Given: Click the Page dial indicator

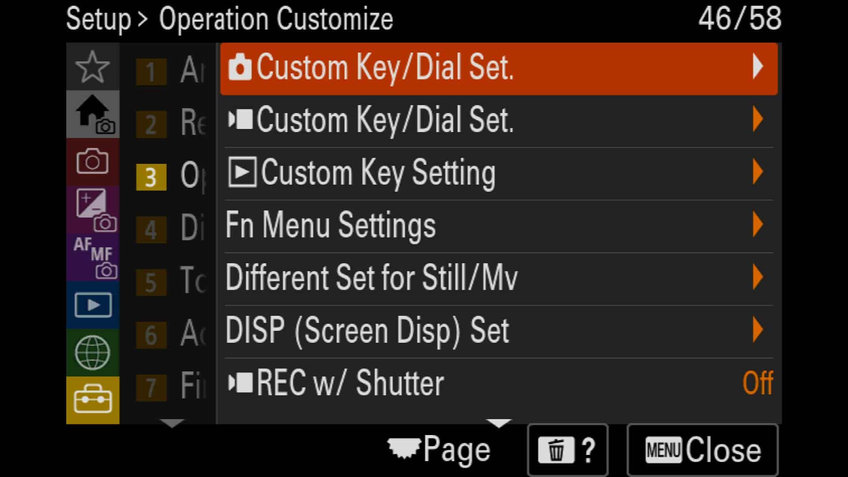Looking at the screenshot, I should [439, 450].
